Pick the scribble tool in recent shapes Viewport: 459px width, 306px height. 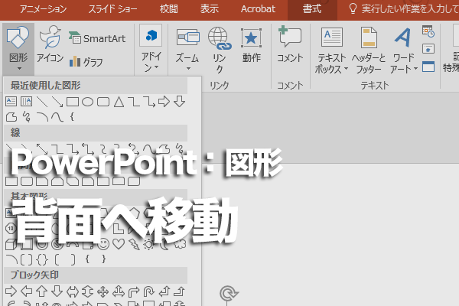tap(26, 117)
